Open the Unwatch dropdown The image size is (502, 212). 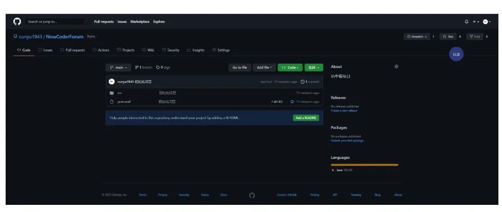(x=417, y=37)
